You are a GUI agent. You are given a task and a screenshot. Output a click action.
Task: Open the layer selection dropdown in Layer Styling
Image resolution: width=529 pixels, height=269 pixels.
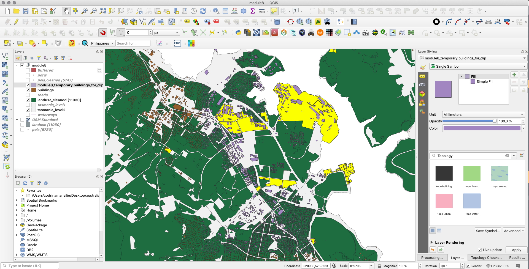pyautogui.click(x=473, y=58)
